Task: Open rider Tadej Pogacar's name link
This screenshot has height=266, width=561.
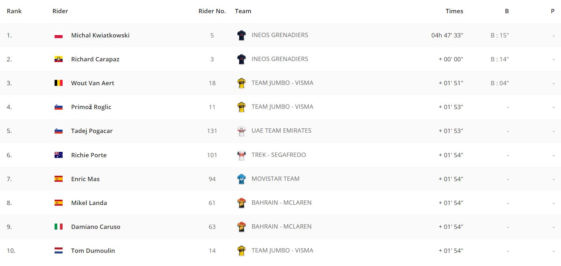Action: [92, 131]
